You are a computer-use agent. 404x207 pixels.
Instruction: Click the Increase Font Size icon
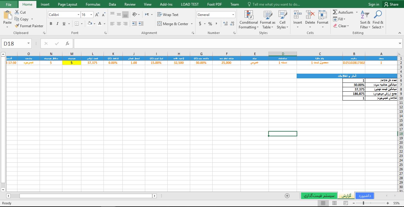[x=97, y=15]
